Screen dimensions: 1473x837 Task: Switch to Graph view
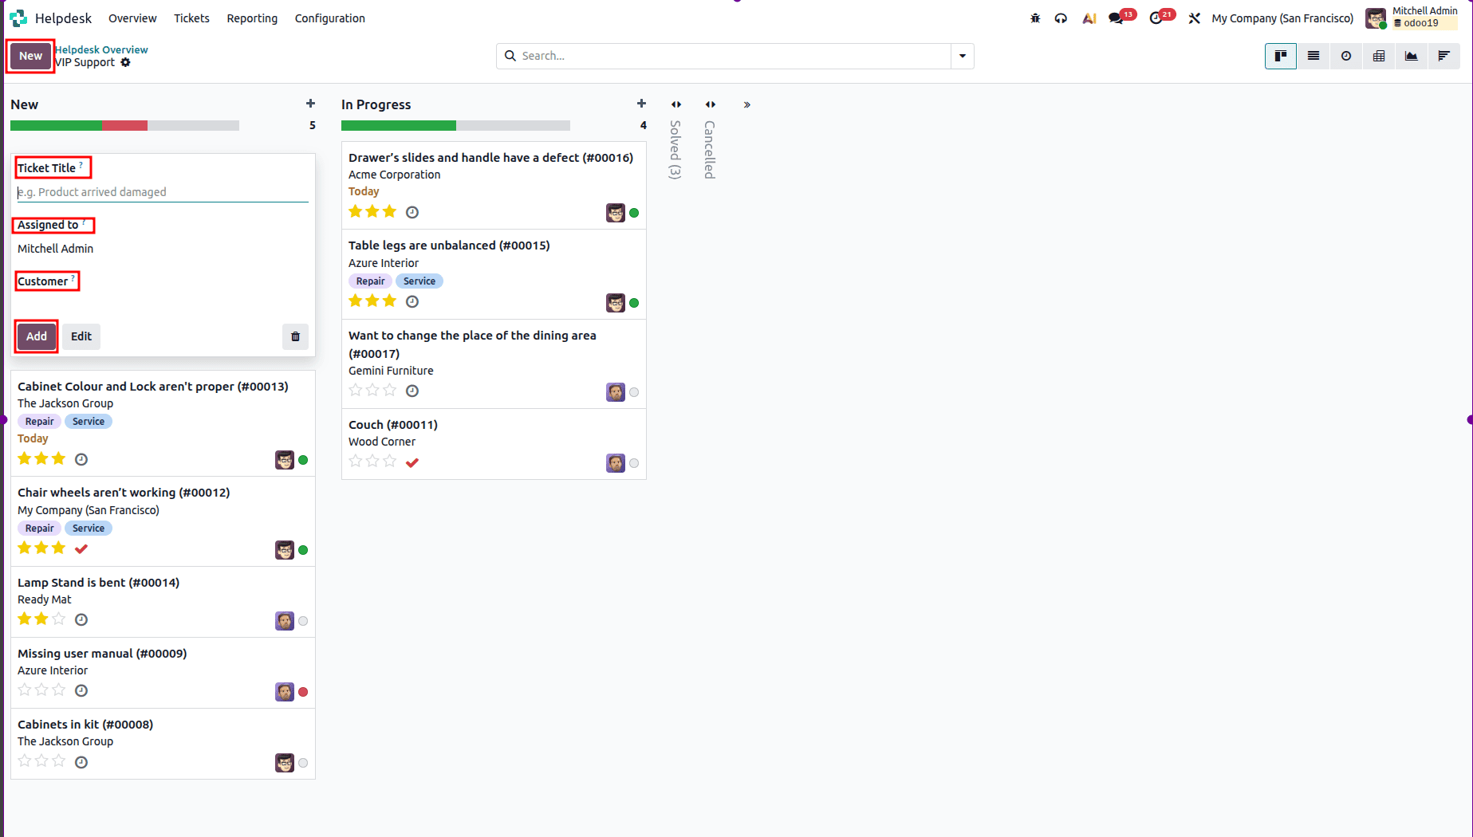[1412, 56]
